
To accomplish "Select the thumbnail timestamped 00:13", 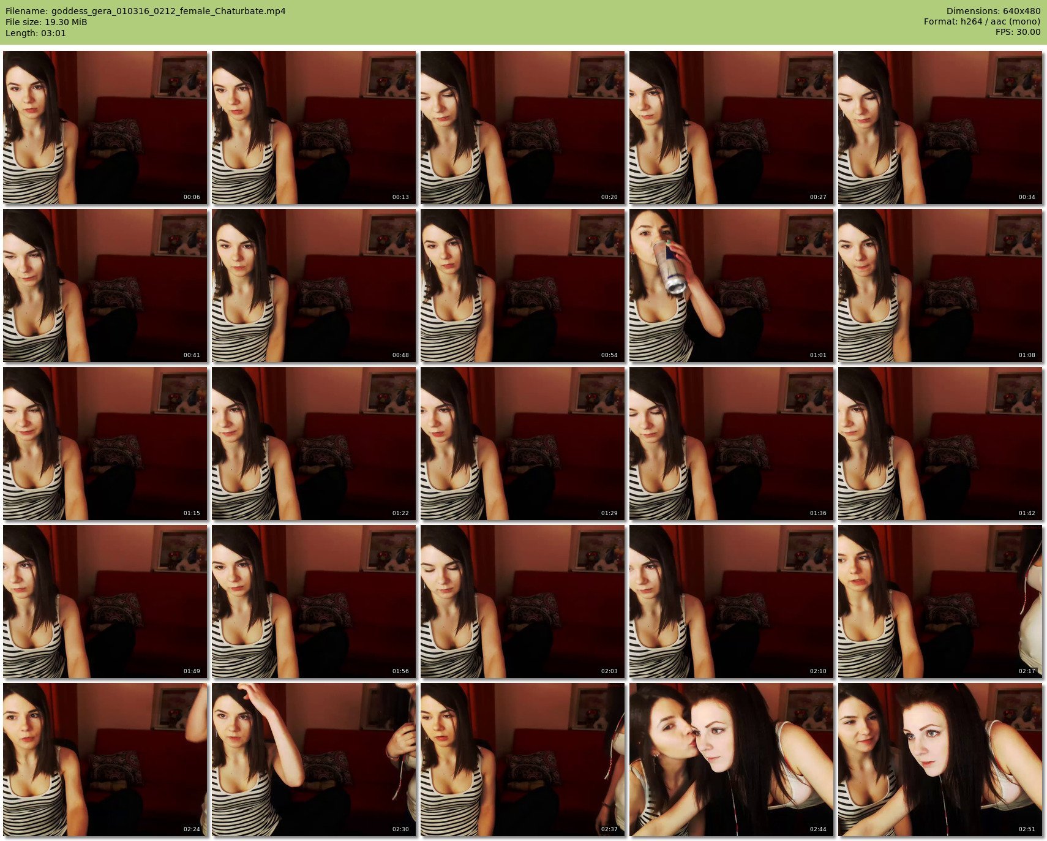I will [314, 127].
